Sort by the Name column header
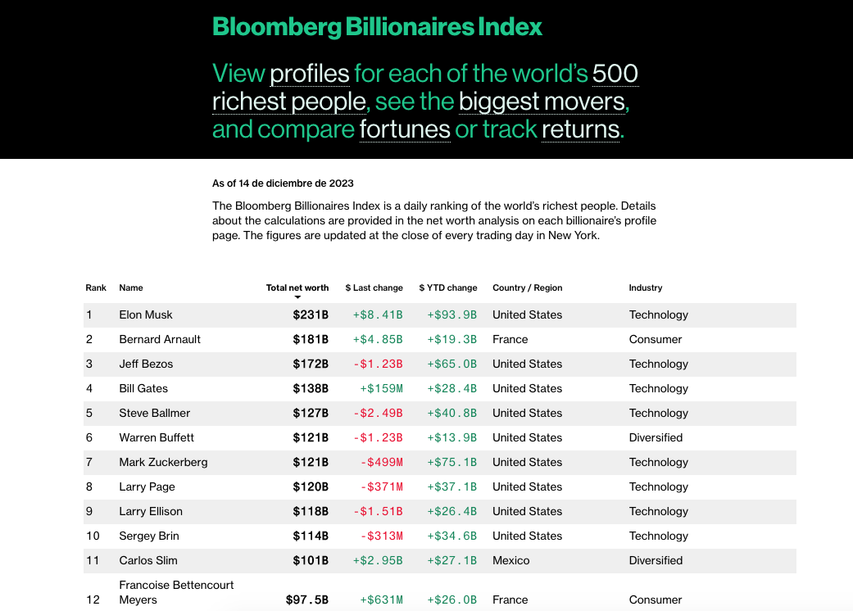The height and width of the screenshot is (611, 853). [x=131, y=287]
